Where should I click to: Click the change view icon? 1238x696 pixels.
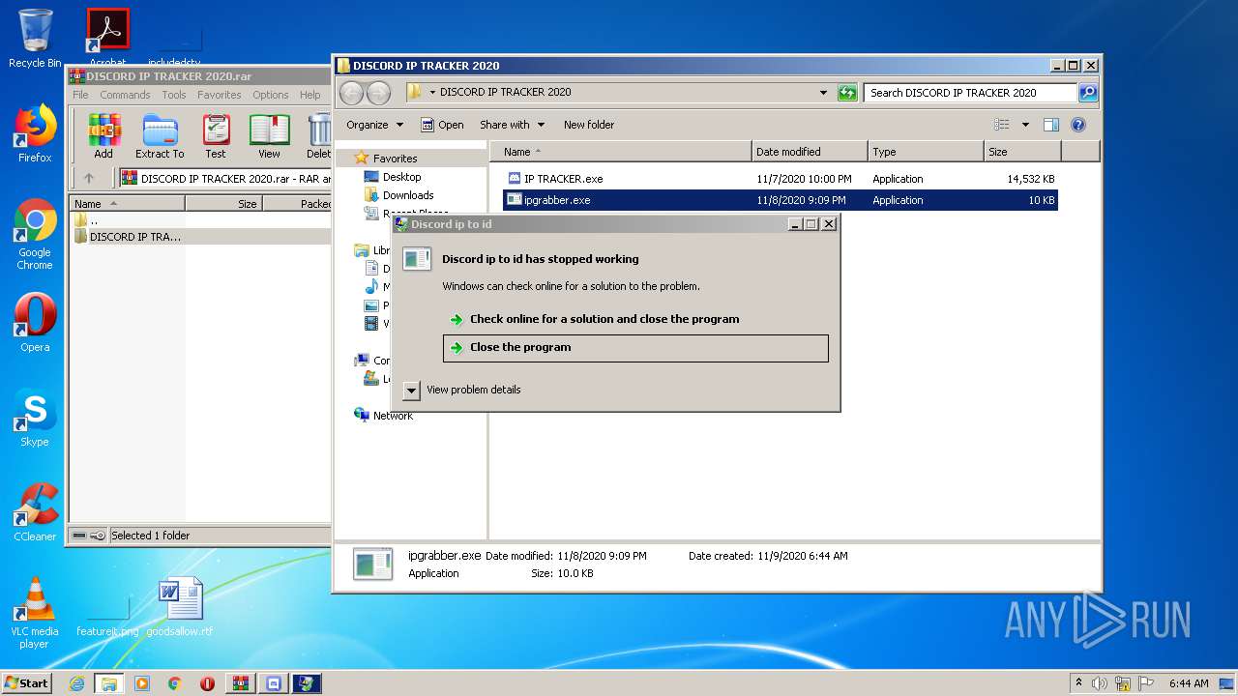[1002, 125]
